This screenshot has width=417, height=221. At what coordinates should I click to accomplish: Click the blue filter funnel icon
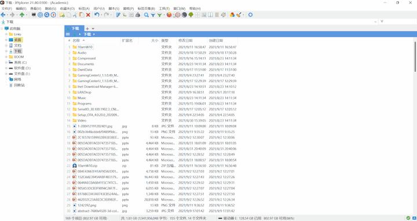[x=153, y=15]
